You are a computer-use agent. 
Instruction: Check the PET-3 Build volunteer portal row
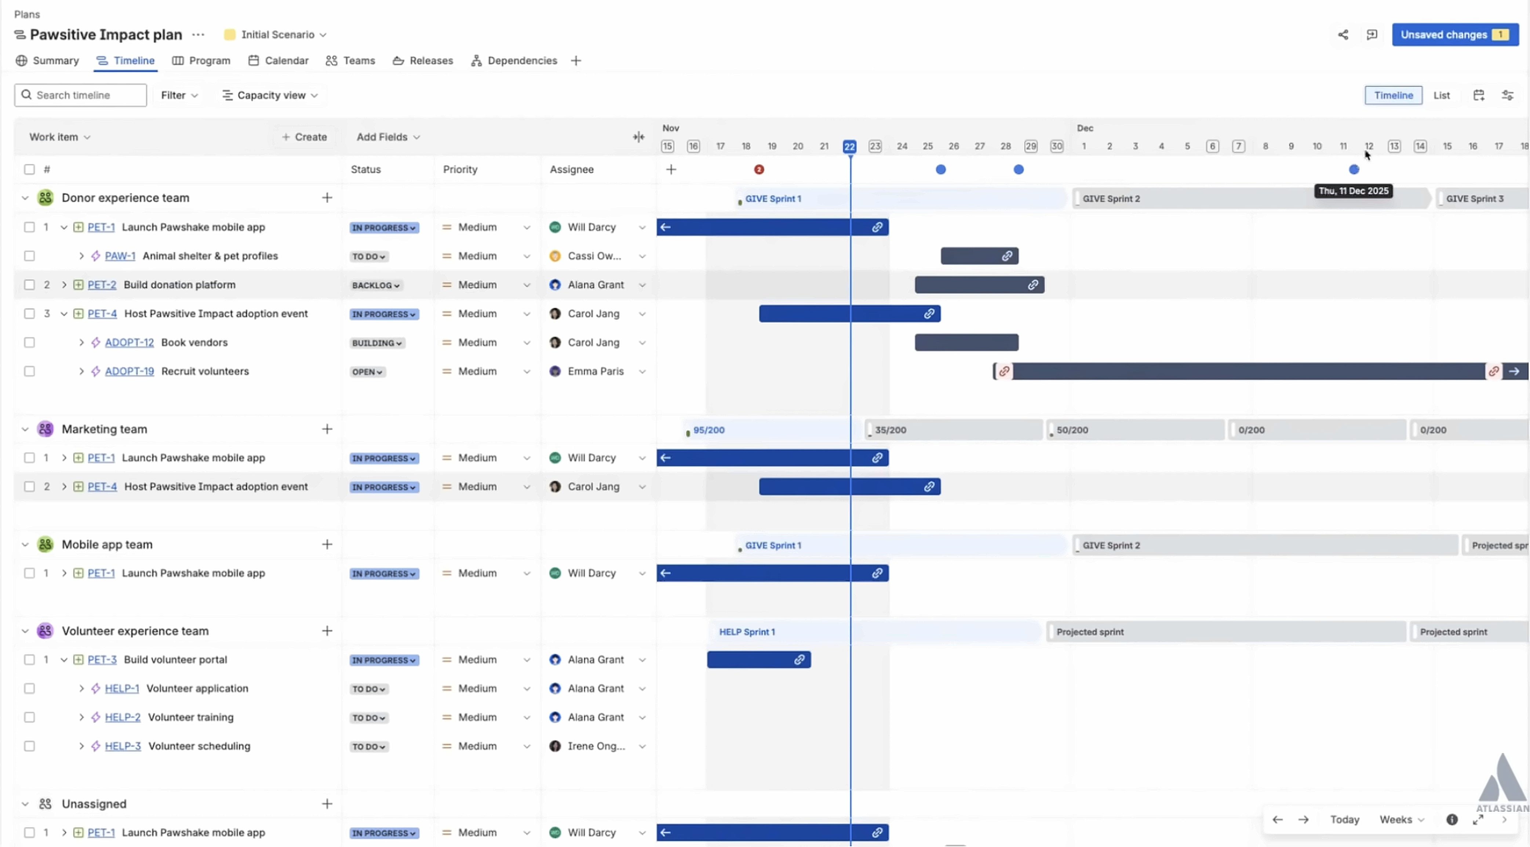pos(29,659)
